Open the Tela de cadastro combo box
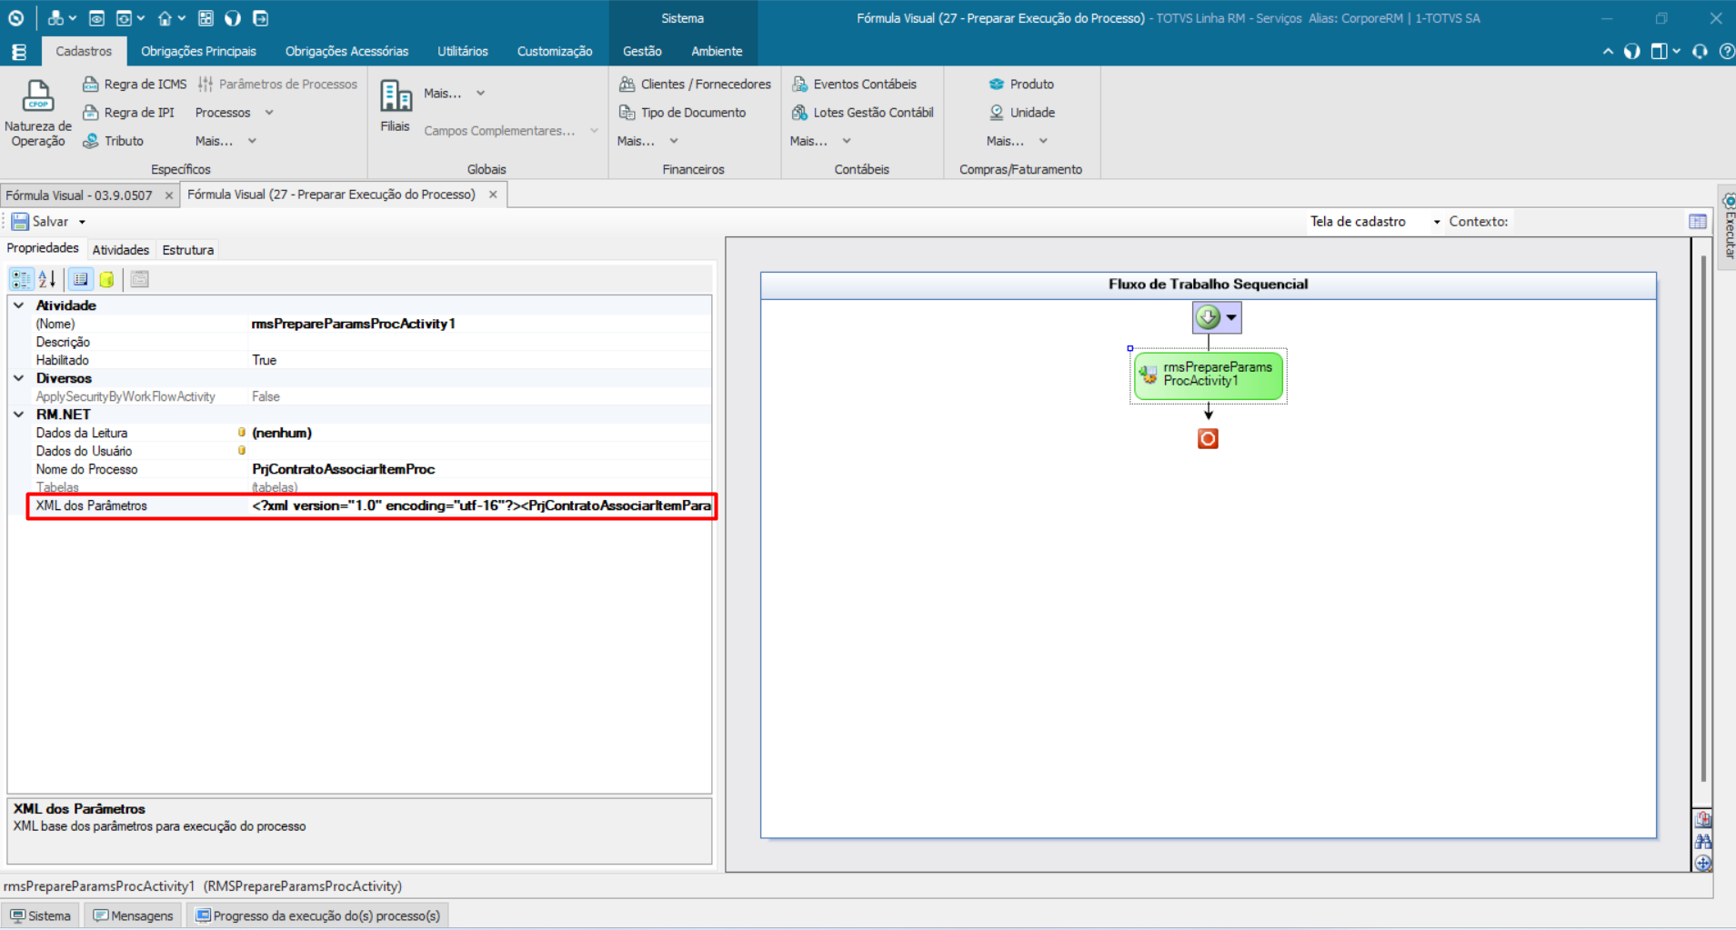The width and height of the screenshot is (1736, 930). 1375,222
